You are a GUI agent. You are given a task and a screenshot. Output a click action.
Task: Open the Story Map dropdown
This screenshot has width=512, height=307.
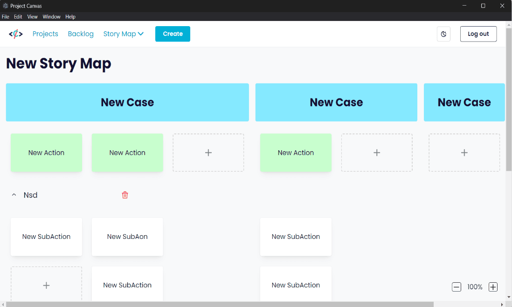(x=123, y=34)
